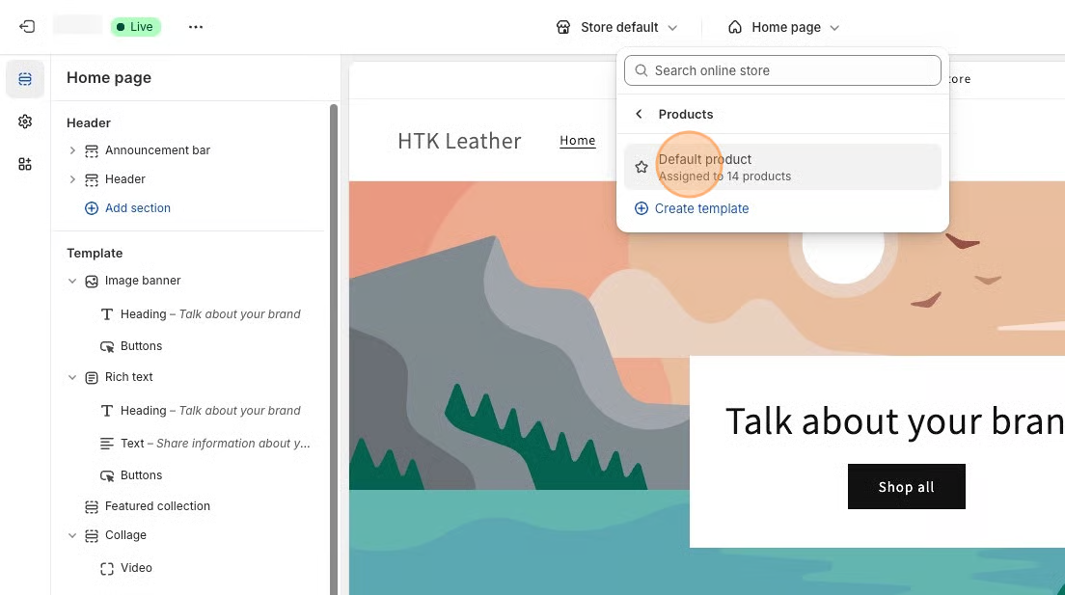Click the Shop all button in preview
Viewport: 1065px width, 595px height.
(x=906, y=487)
